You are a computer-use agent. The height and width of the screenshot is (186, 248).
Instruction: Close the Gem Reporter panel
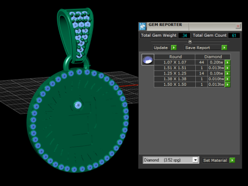click(238, 26)
